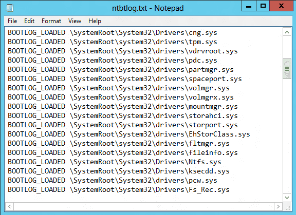296x215 pixels.
Task: Click the Notepad icon in title bar
Action: coord(9,8)
